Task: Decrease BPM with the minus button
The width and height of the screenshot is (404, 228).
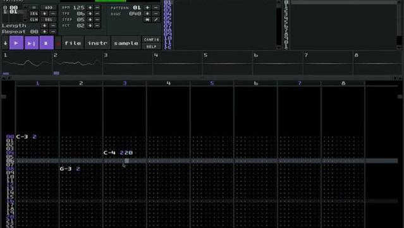Action: click(97, 8)
